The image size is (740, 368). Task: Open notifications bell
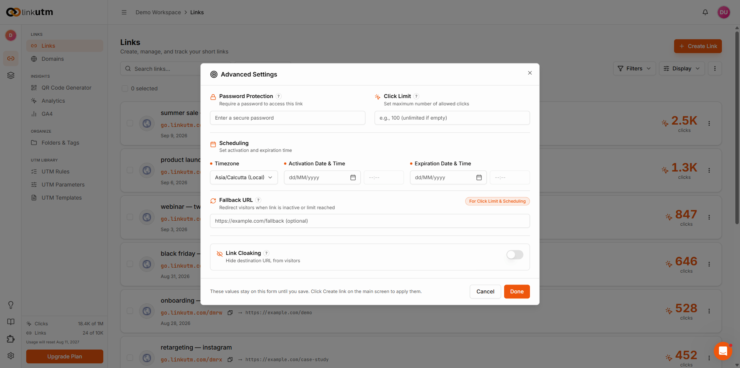tap(705, 12)
